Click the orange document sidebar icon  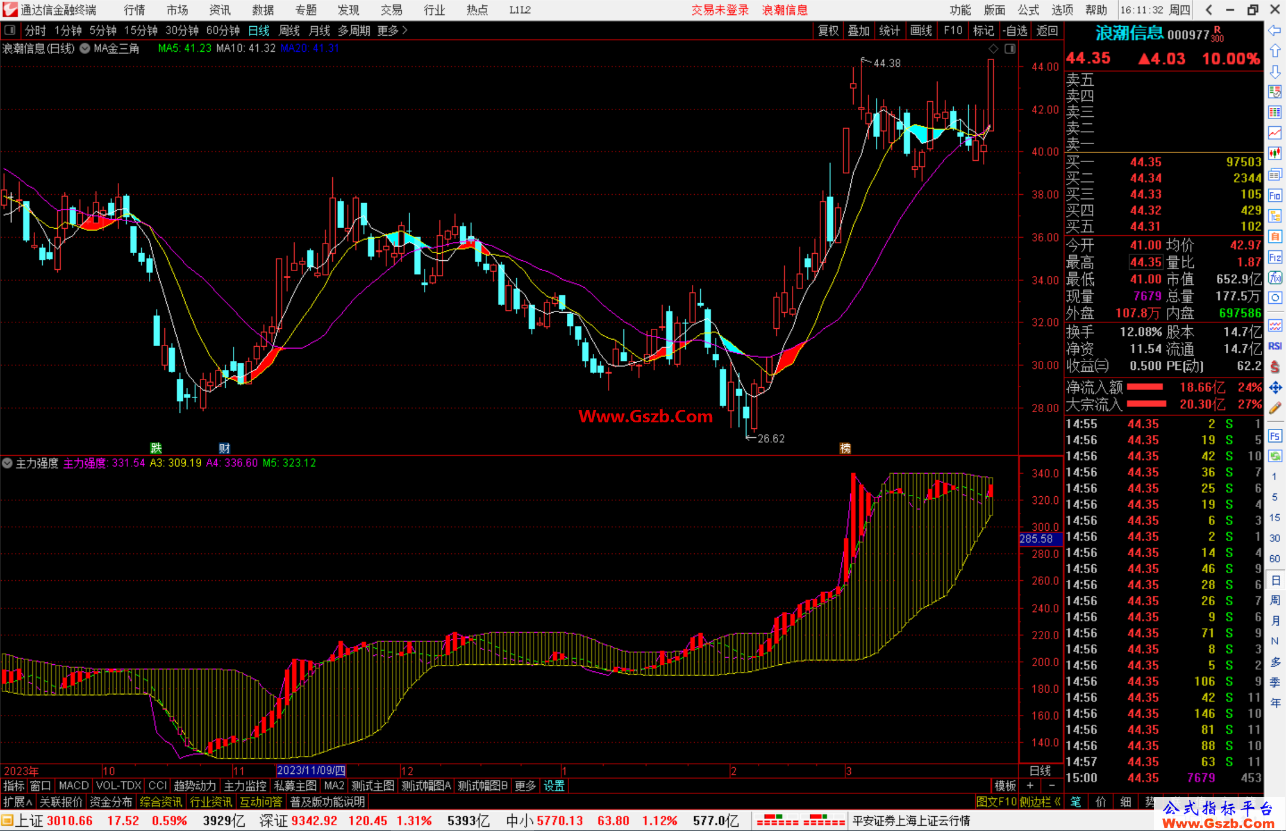tap(1275, 236)
